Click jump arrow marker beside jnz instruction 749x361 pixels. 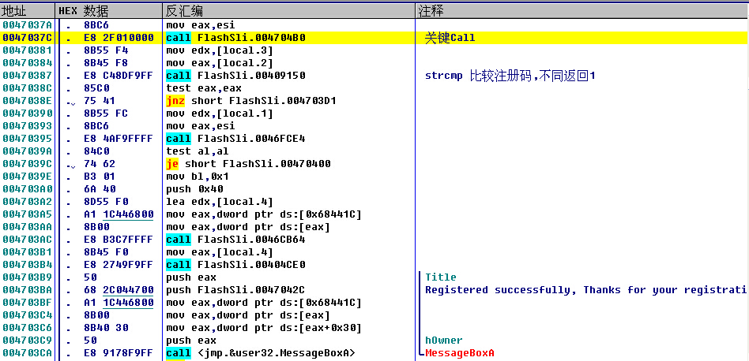tap(71, 102)
